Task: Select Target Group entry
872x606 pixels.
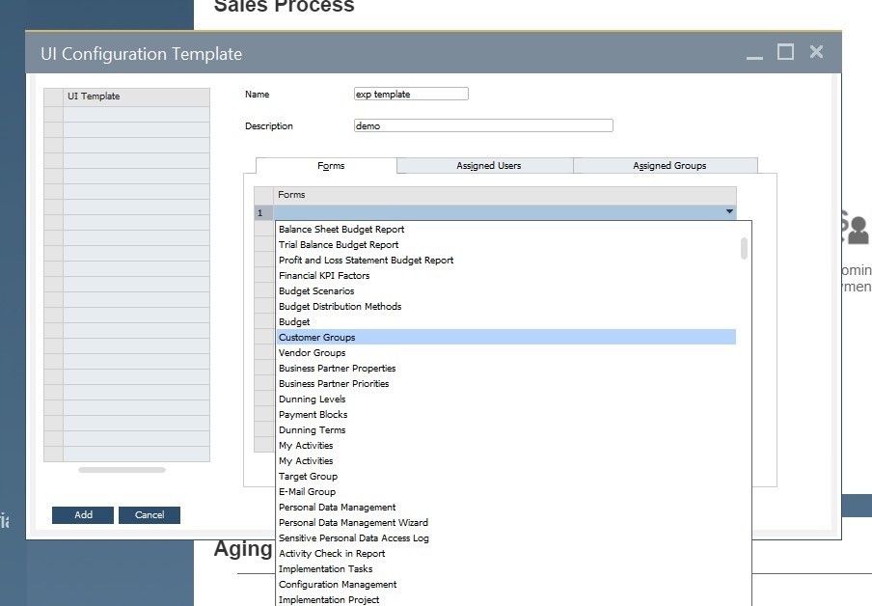Action: click(308, 476)
